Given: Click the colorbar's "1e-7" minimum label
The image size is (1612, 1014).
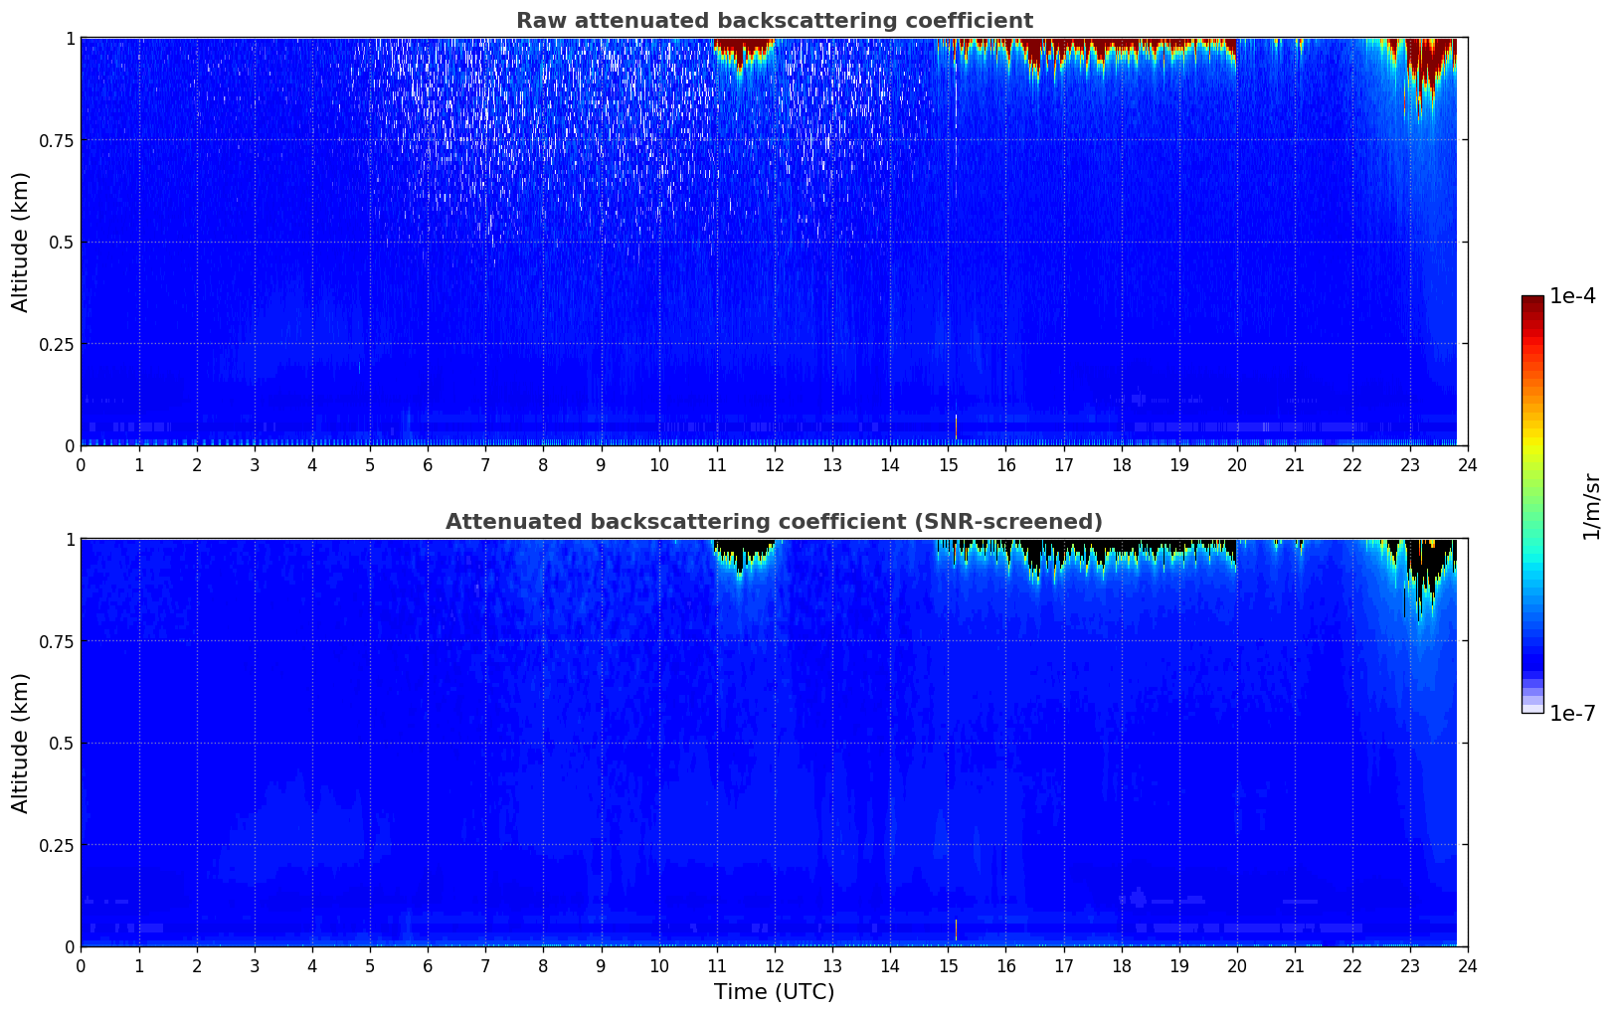Looking at the screenshot, I should [1572, 714].
